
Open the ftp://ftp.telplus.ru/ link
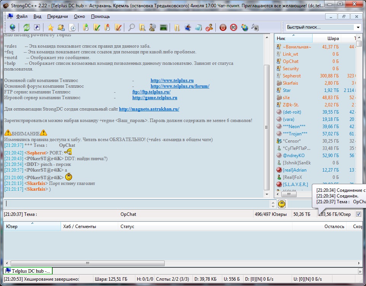pyautogui.click(x=151, y=92)
